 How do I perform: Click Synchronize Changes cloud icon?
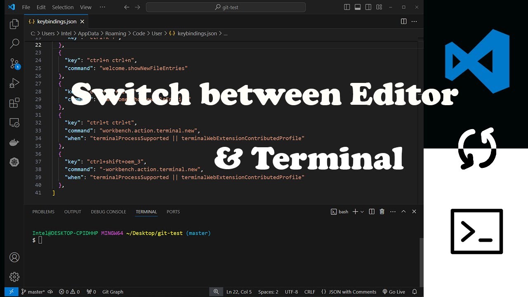pos(50,292)
